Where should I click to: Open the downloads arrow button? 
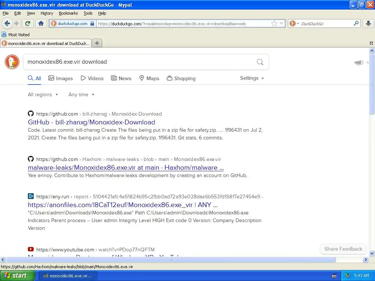point(368,23)
